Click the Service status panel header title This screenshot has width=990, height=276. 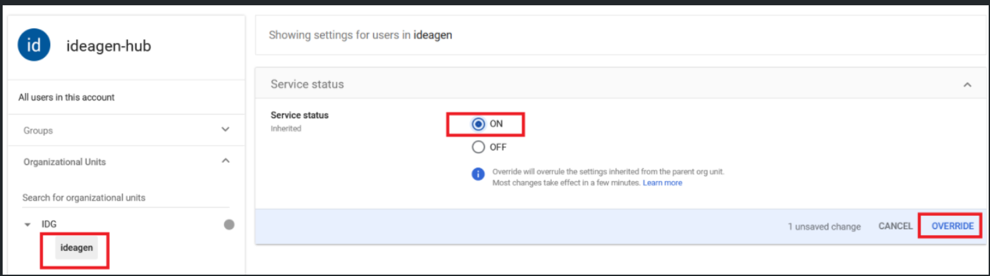307,85
